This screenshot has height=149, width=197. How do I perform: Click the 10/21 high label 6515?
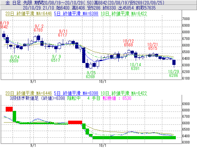[x=153, y=48]
